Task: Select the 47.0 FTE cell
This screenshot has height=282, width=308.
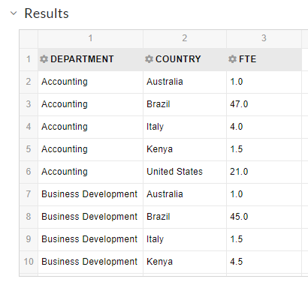Action: point(264,104)
